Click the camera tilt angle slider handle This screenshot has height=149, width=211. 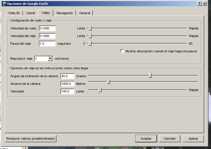coord(150,75)
